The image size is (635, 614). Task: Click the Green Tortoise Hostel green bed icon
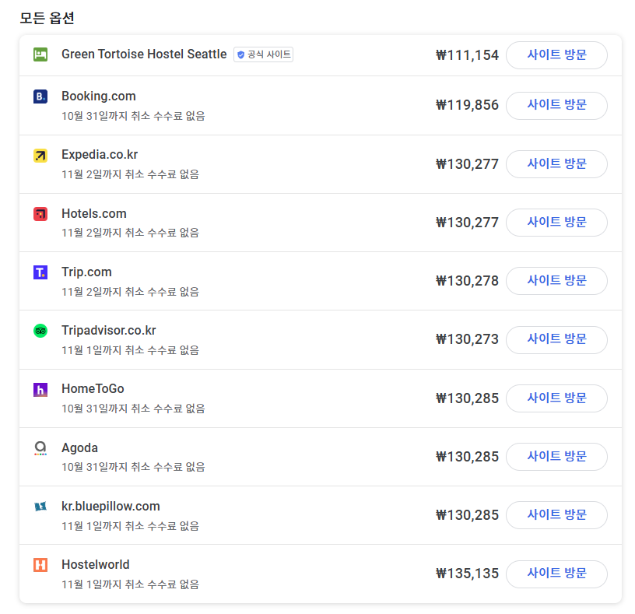[x=40, y=54]
